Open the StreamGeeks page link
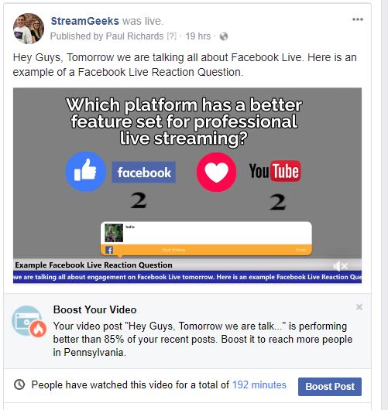Image resolution: width=388 pixels, height=410 pixels. 85,21
